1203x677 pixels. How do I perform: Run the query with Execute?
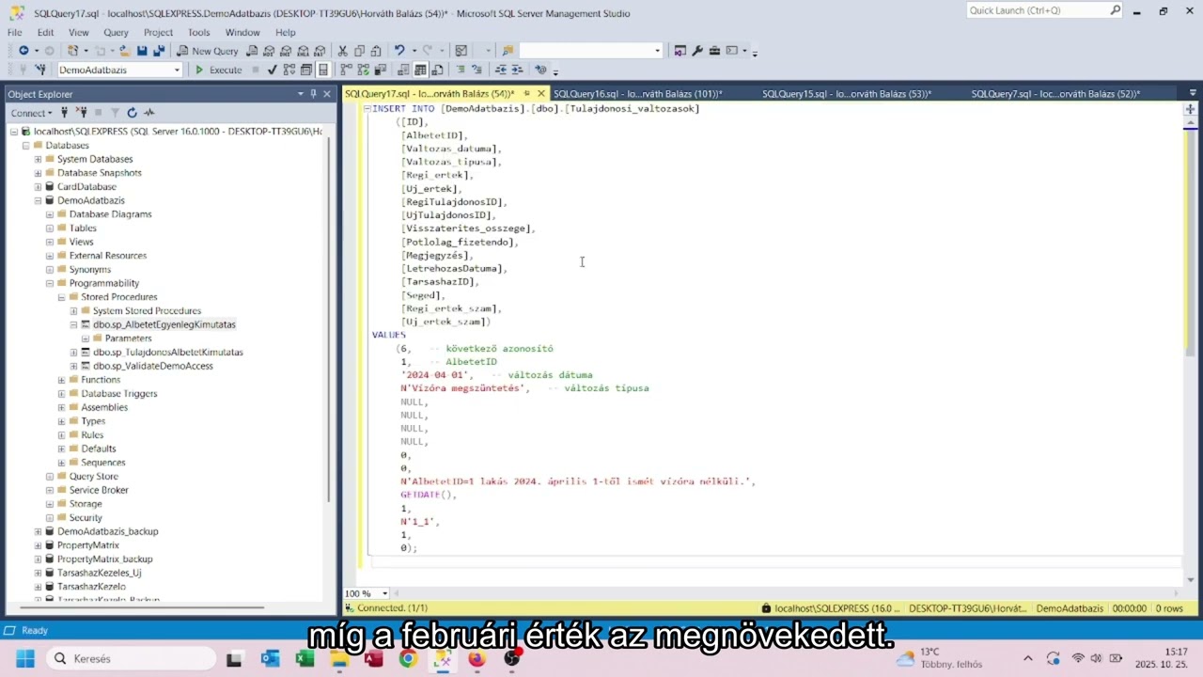(218, 70)
